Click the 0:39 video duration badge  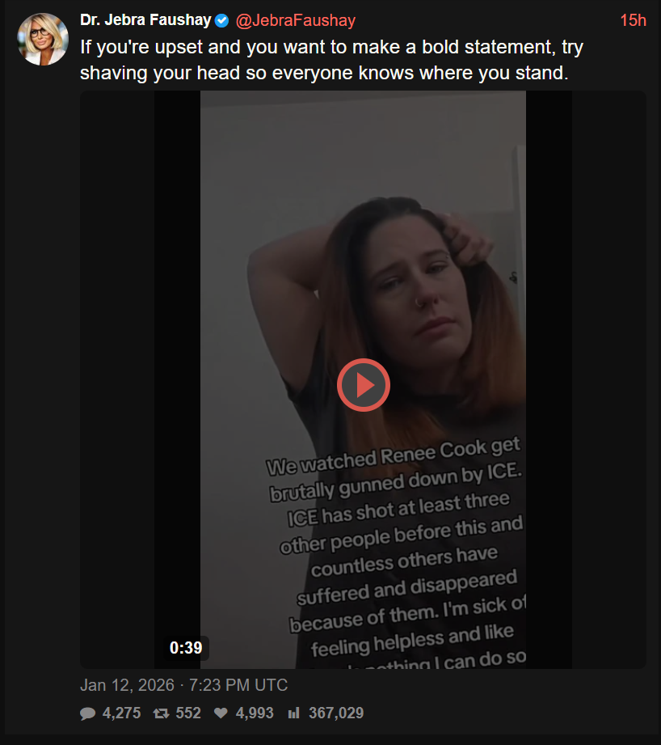tap(186, 648)
